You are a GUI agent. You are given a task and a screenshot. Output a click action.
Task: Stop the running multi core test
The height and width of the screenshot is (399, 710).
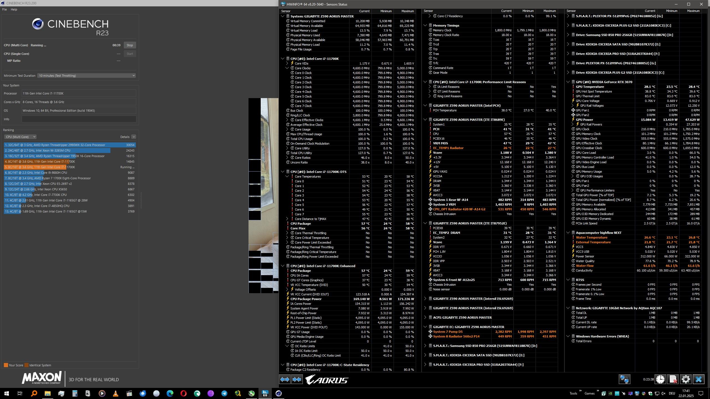(130, 45)
